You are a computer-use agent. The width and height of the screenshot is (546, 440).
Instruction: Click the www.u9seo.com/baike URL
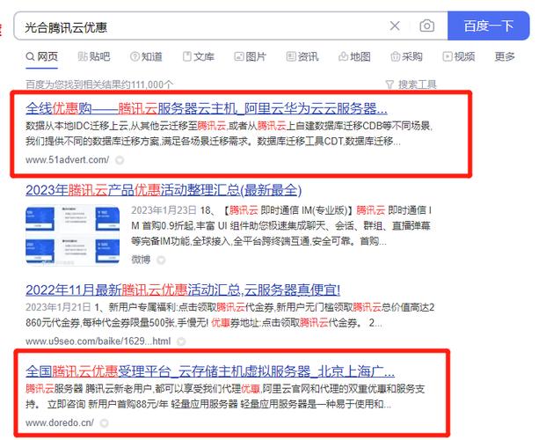click(98, 341)
